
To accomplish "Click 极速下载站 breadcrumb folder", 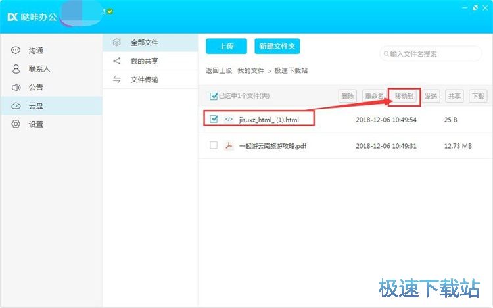I will point(291,71).
